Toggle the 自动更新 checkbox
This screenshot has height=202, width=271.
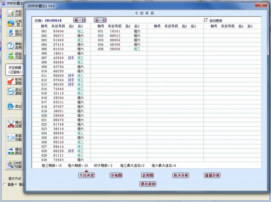point(206,20)
